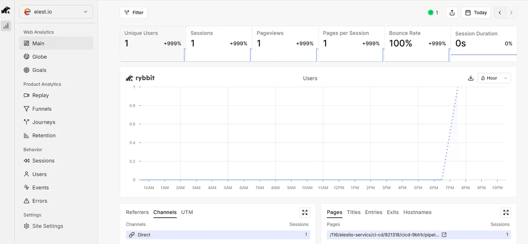
Task: Open the Today date picker
Action: [x=476, y=12]
